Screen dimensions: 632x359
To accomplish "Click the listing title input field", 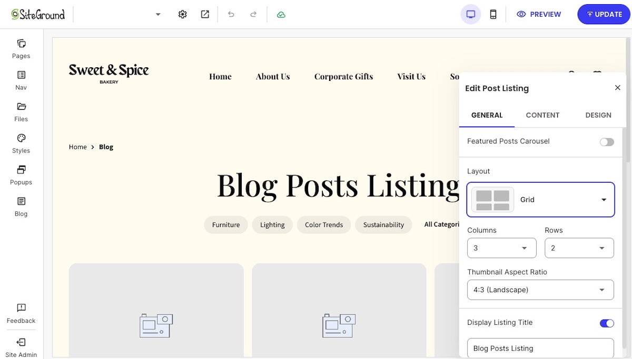I will click(540, 348).
